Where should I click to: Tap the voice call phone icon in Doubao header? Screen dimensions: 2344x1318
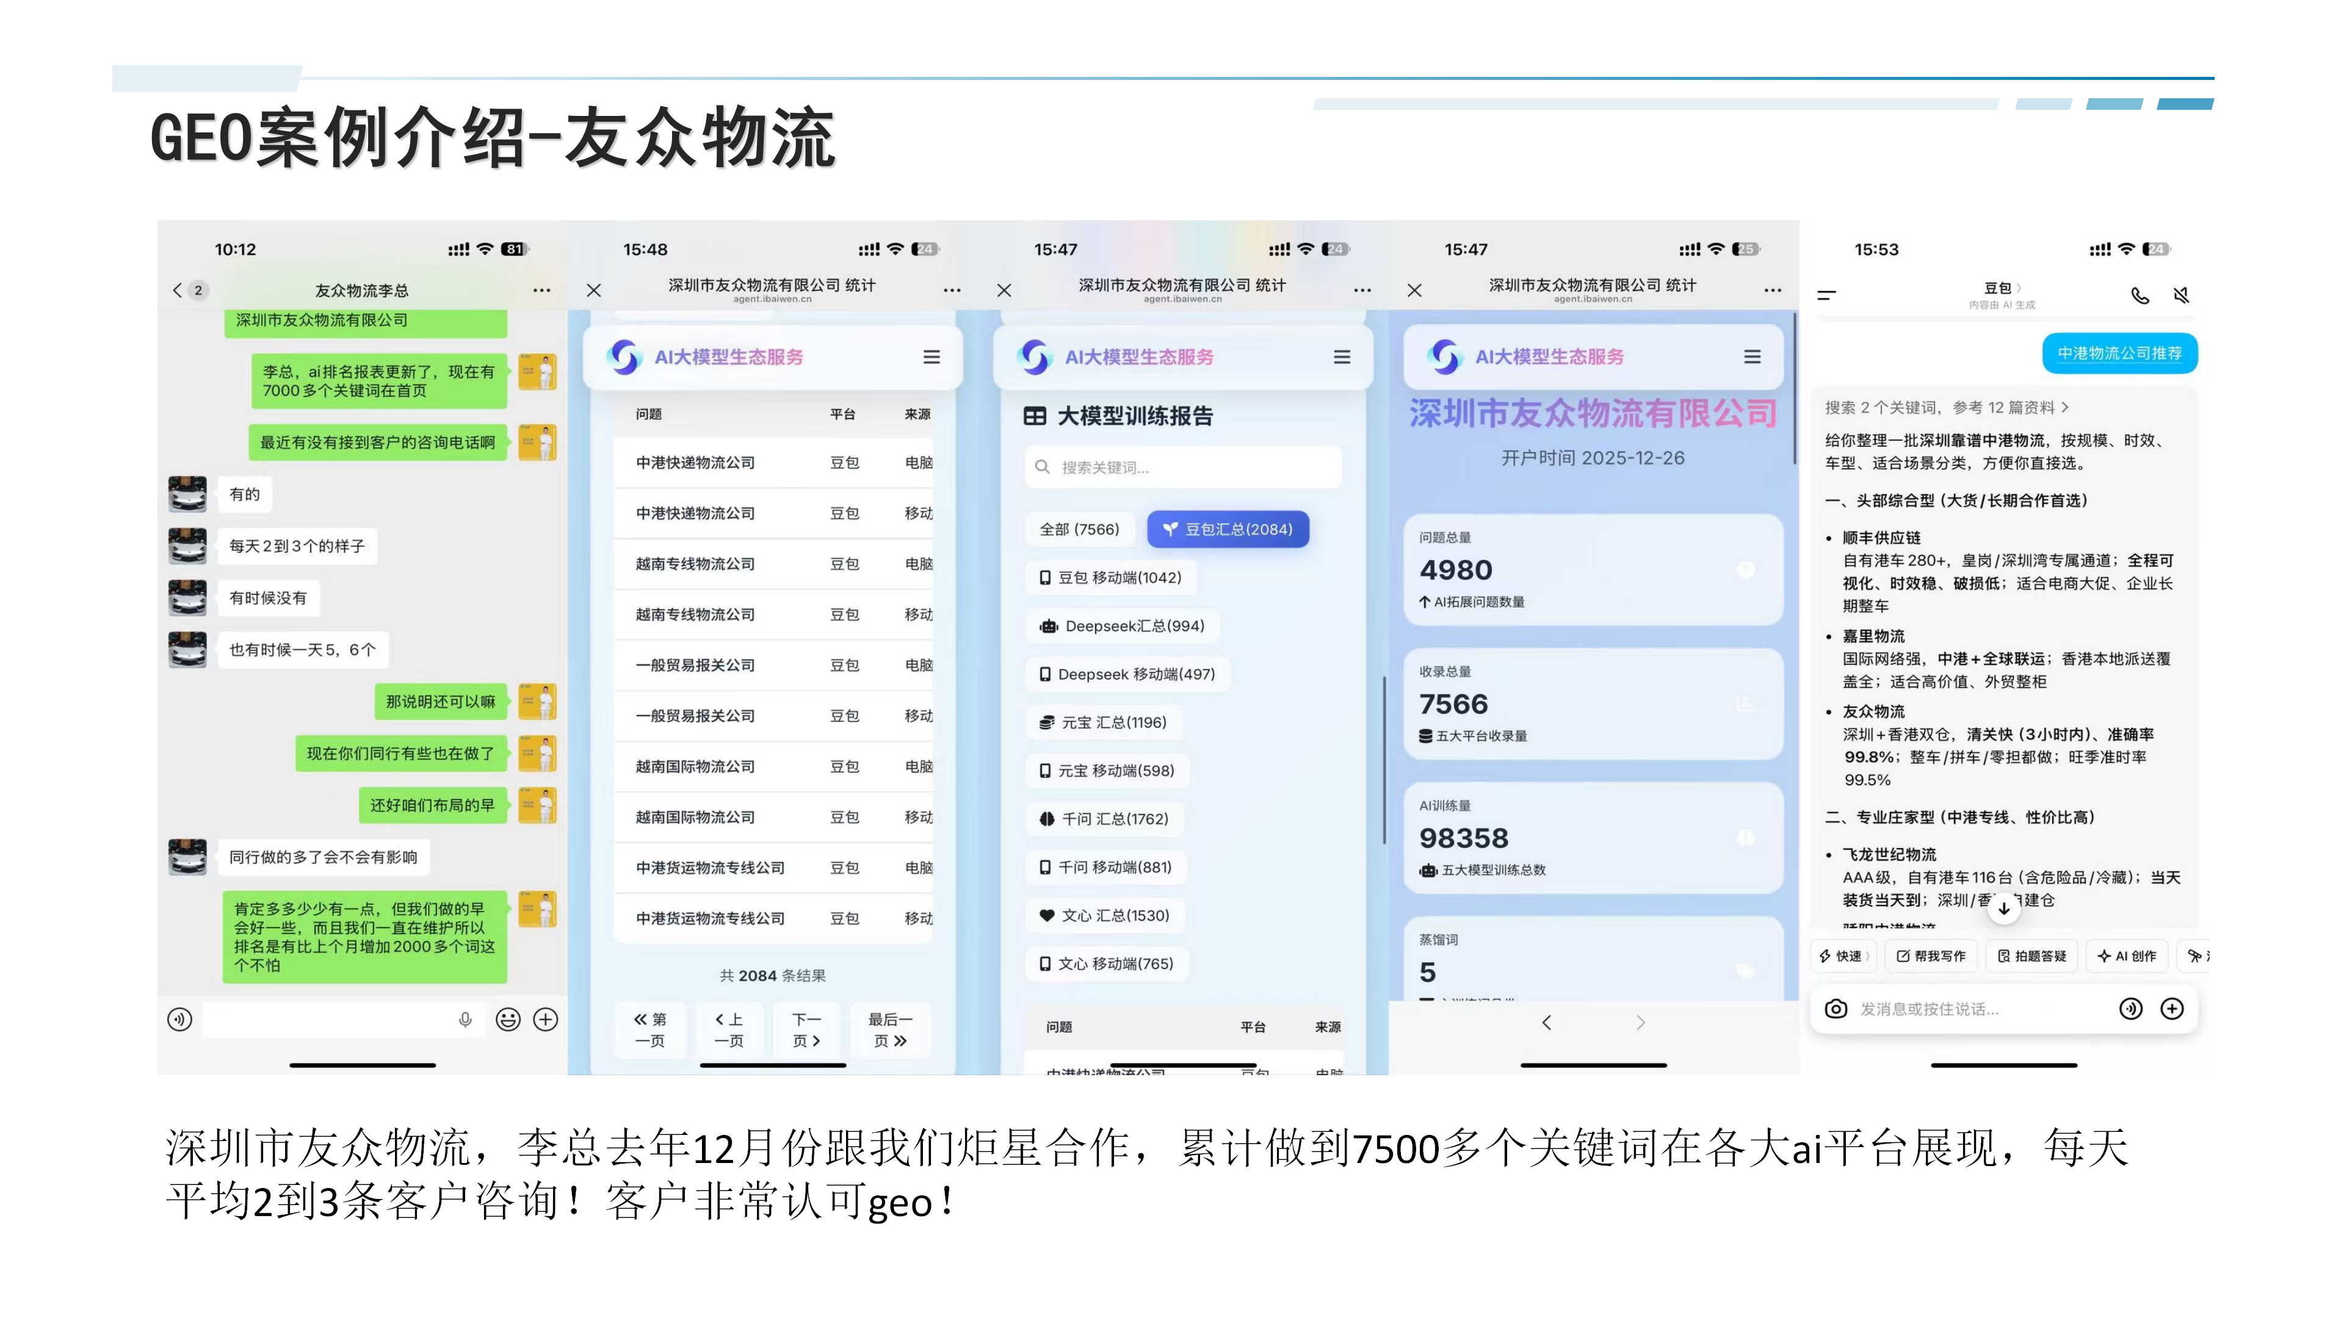(x=2140, y=295)
